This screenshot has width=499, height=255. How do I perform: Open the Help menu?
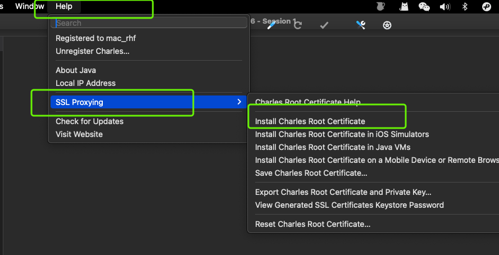(x=63, y=6)
